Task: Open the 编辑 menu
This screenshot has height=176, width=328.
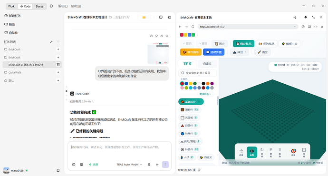Action: [x=63, y=6]
